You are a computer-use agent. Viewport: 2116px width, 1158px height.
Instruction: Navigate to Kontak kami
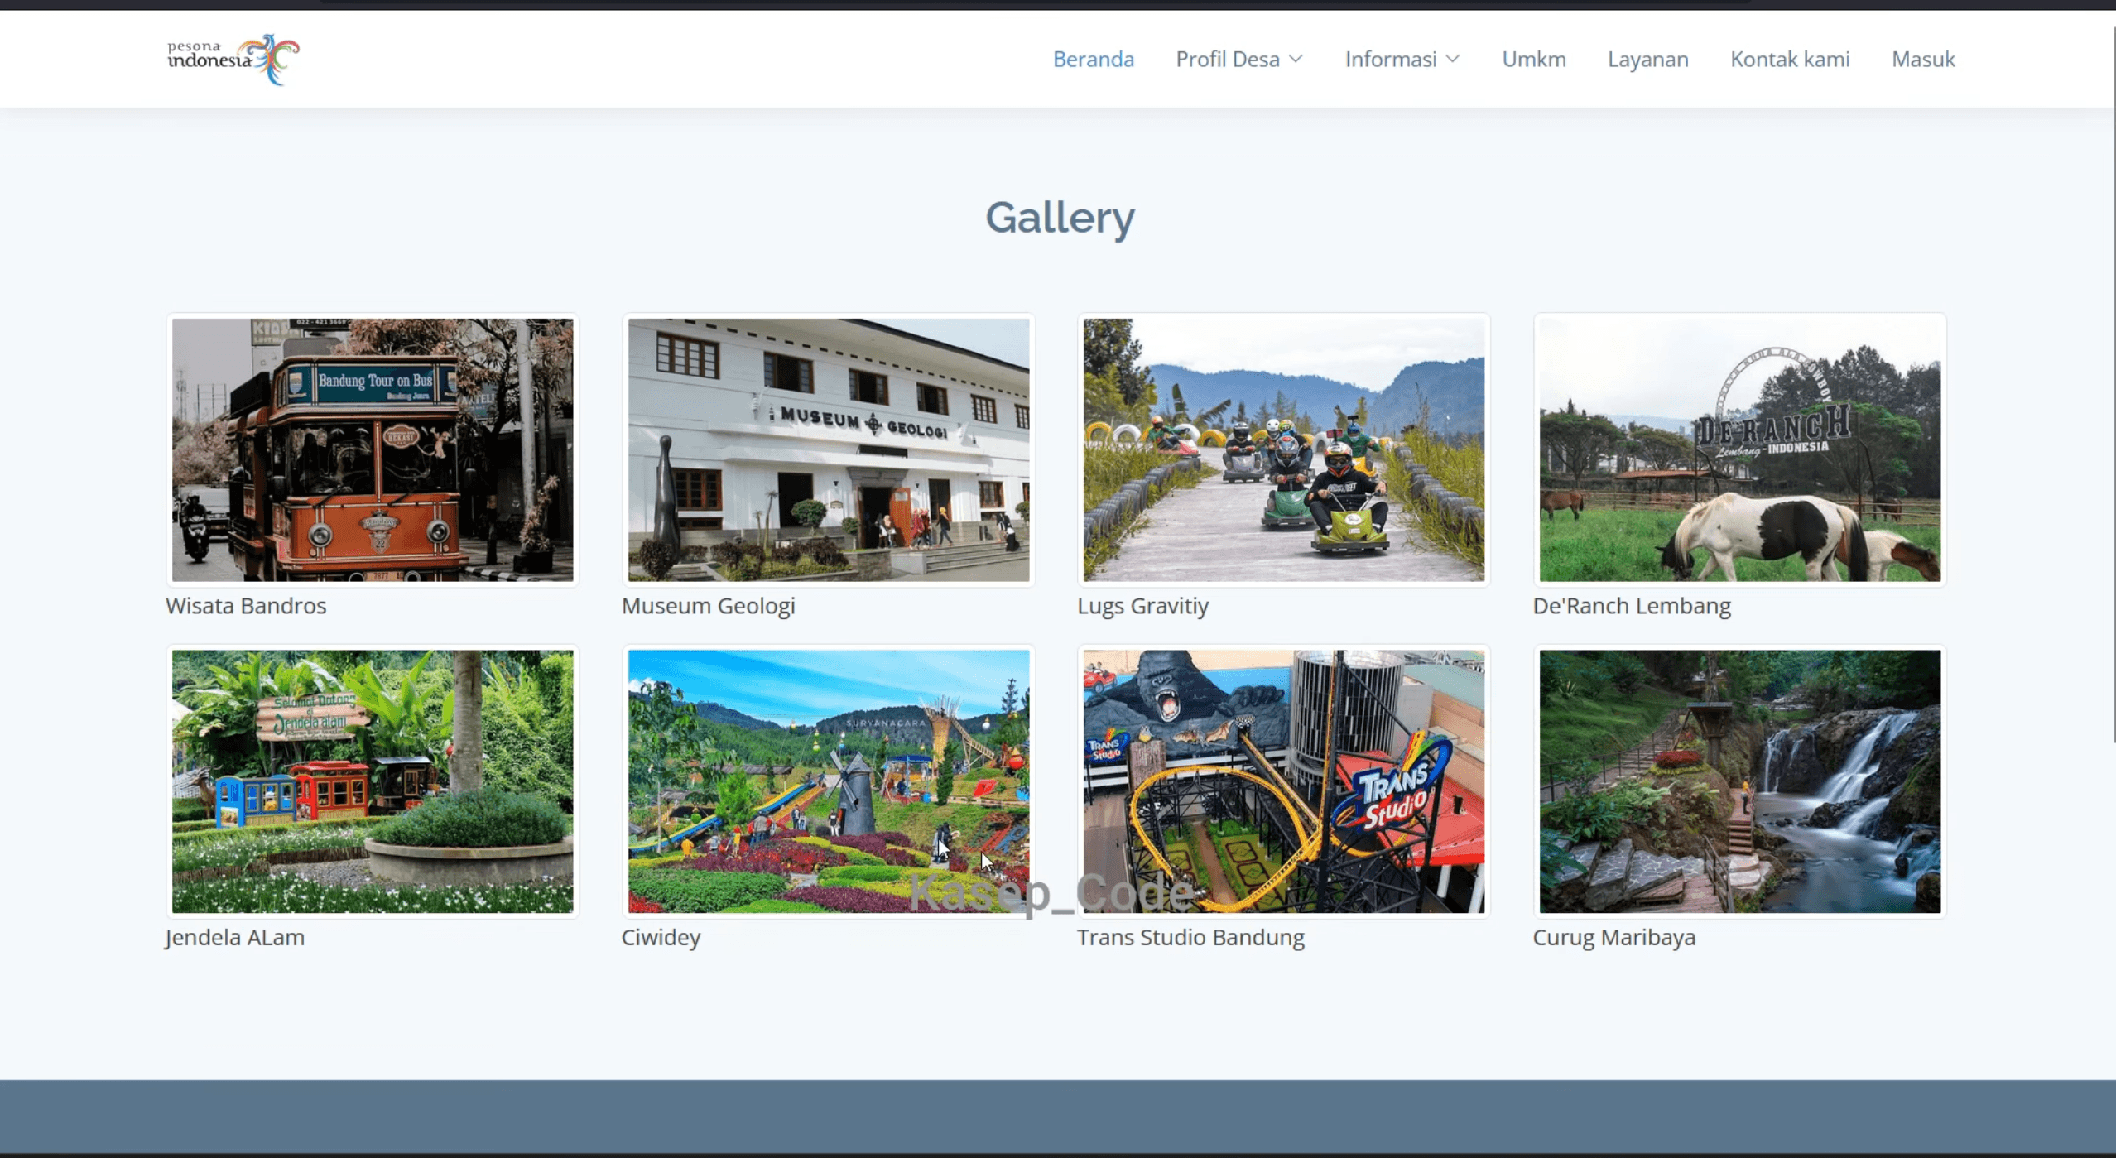point(1790,60)
